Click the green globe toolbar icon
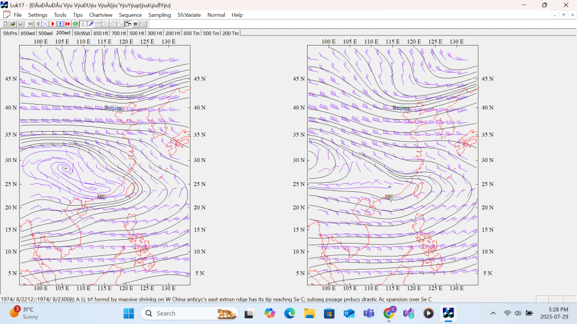The image size is (577, 324). [75, 24]
